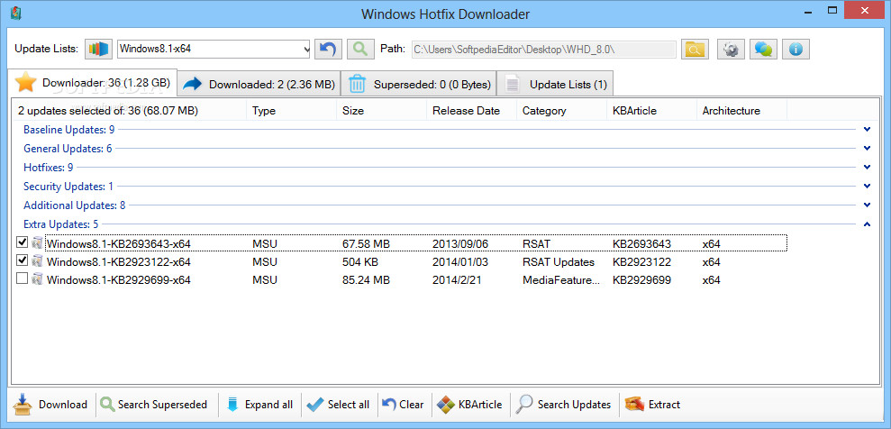Click the green magnifier search button
Viewport: 891px width, 429px height.
coord(360,49)
